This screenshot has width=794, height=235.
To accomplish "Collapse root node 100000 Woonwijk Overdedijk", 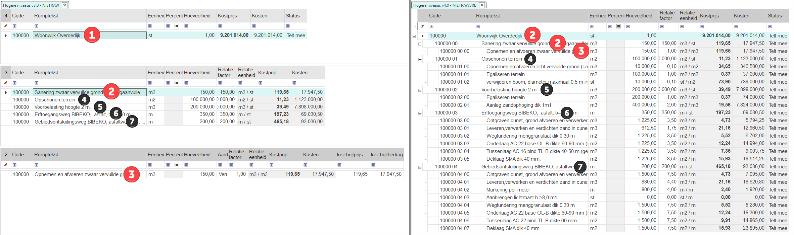I will (414, 36).
